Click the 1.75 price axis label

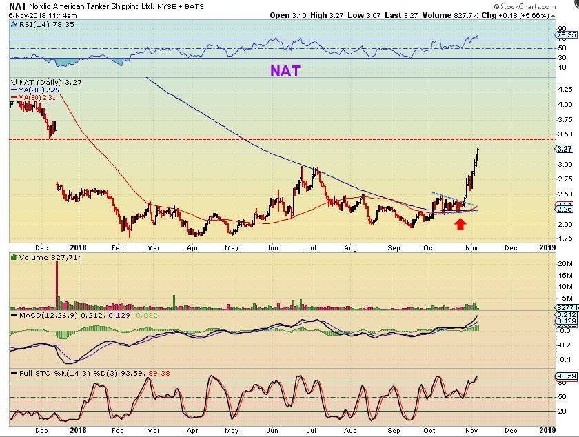pyautogui.click(x=565, y=238)
